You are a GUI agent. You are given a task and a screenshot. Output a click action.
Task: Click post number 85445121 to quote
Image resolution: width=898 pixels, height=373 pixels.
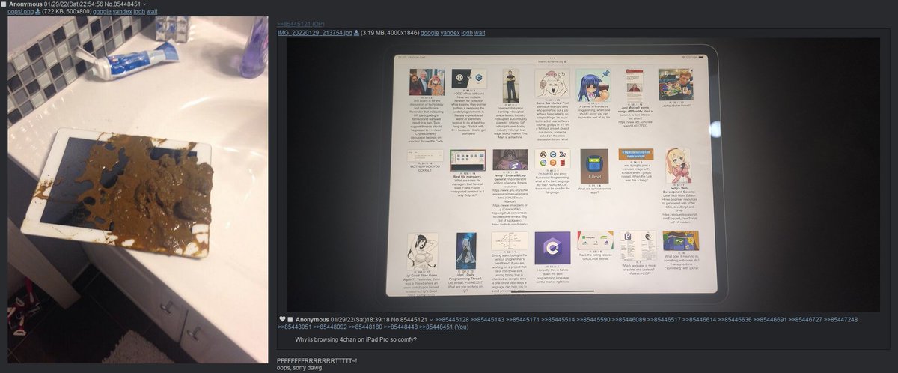click(x=412, y=320)
